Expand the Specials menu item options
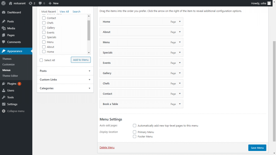 (180, 52)
